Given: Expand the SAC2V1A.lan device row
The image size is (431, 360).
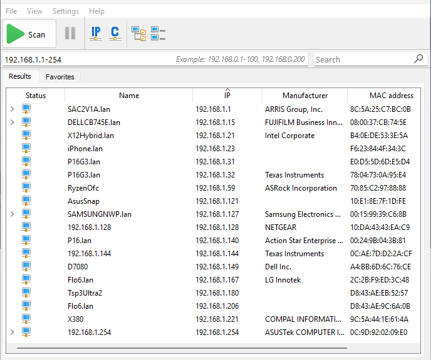Looking at the screenshot, I should (13, 109).
